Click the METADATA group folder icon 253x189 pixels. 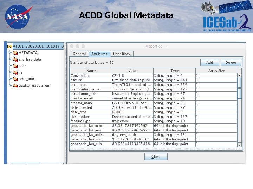pyautogui.click(x=15, y=53)
